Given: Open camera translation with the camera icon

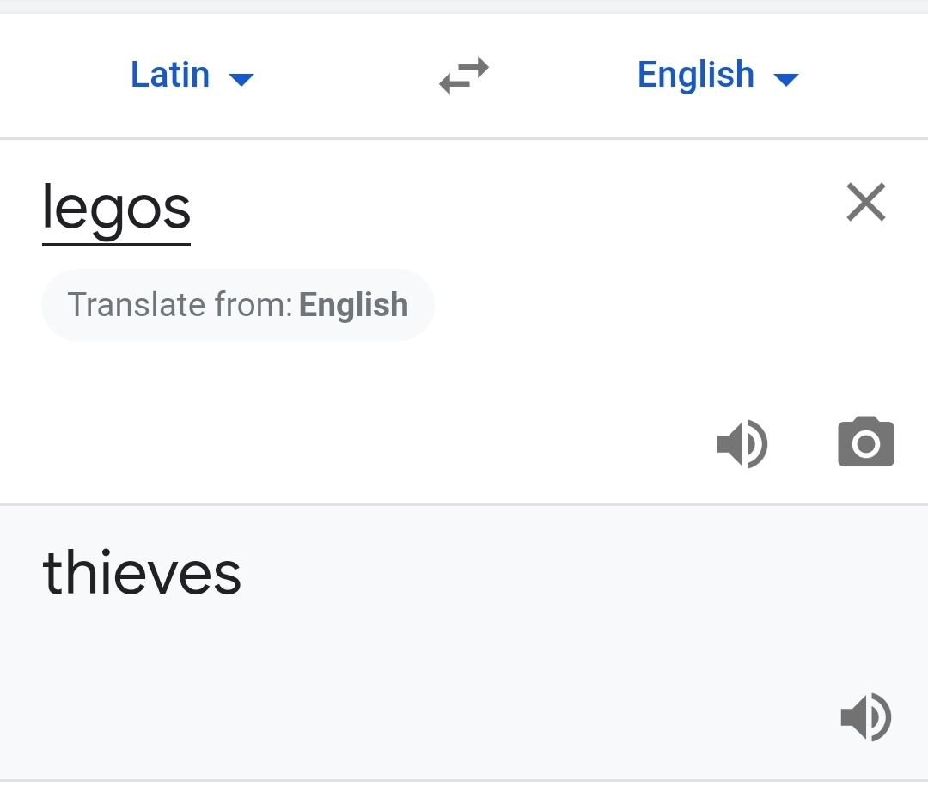Looking at the screenshot, I should (x=866, y=442).
